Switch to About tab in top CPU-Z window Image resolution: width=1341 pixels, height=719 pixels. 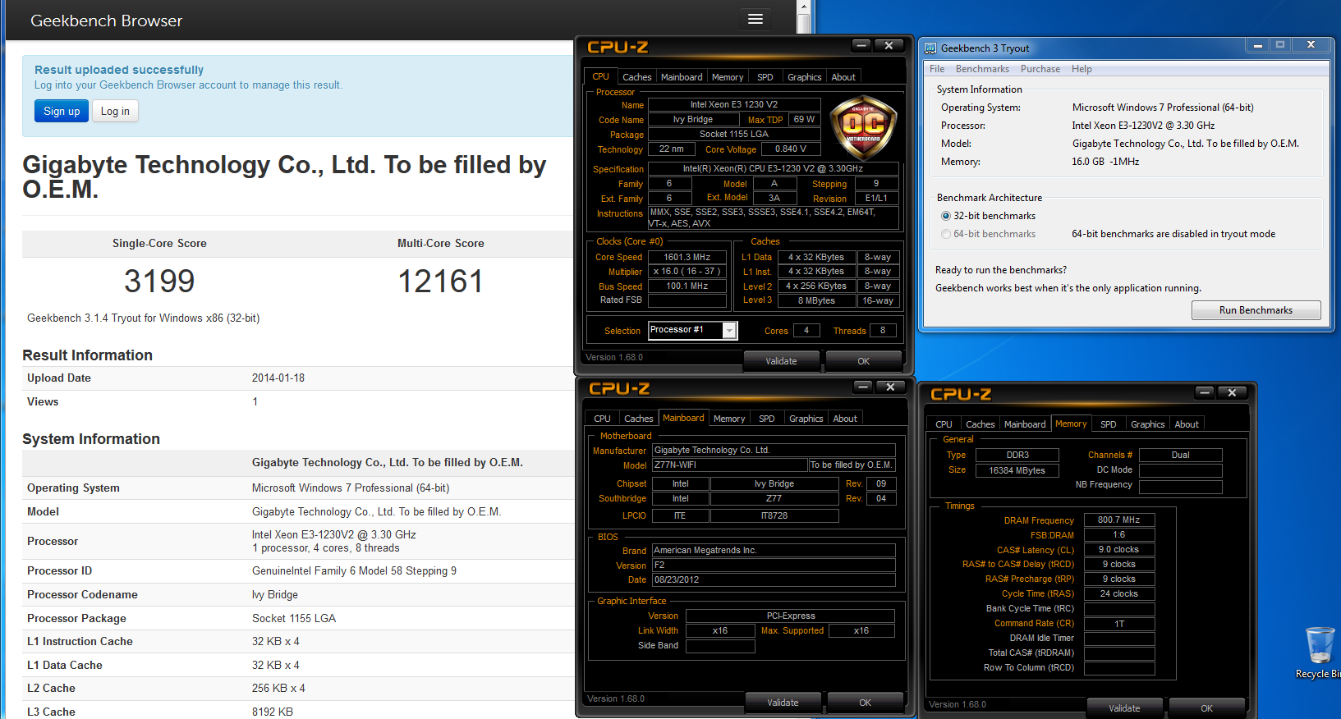843,77
